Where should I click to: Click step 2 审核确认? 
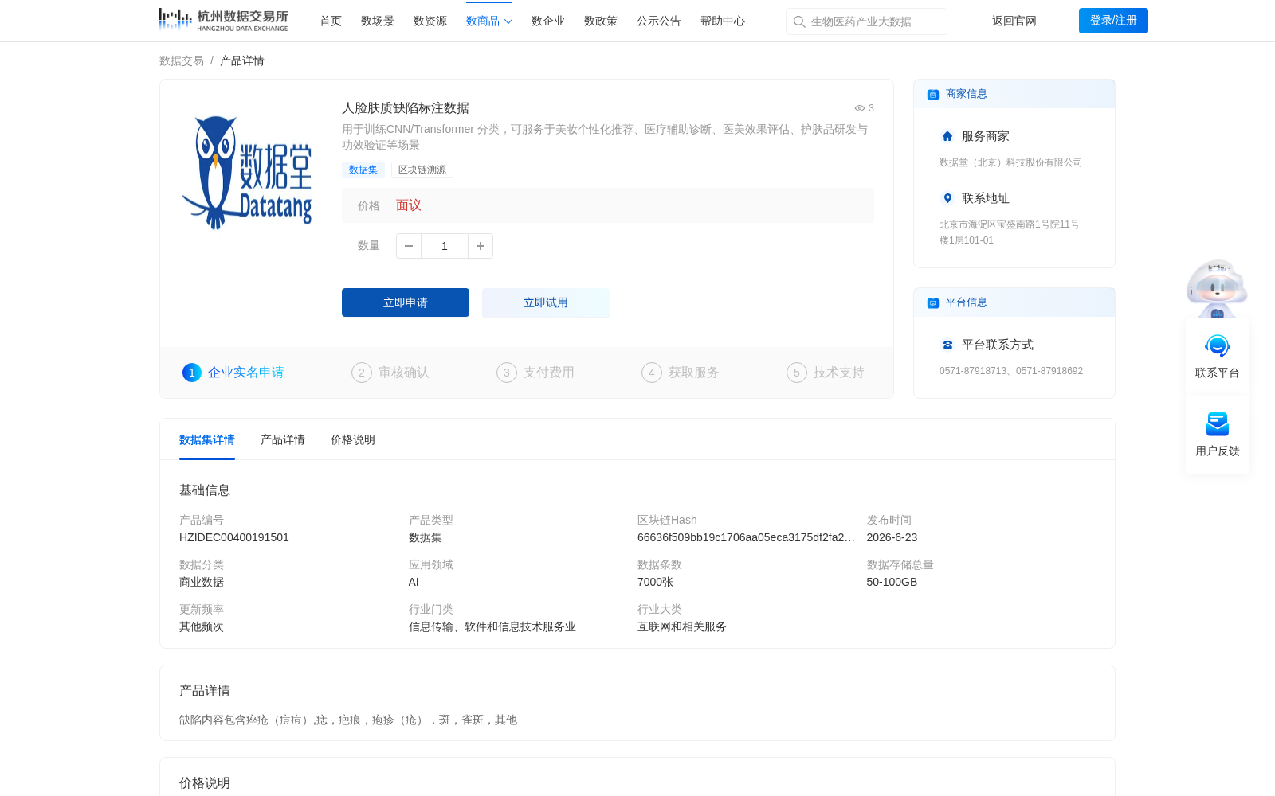390,373
